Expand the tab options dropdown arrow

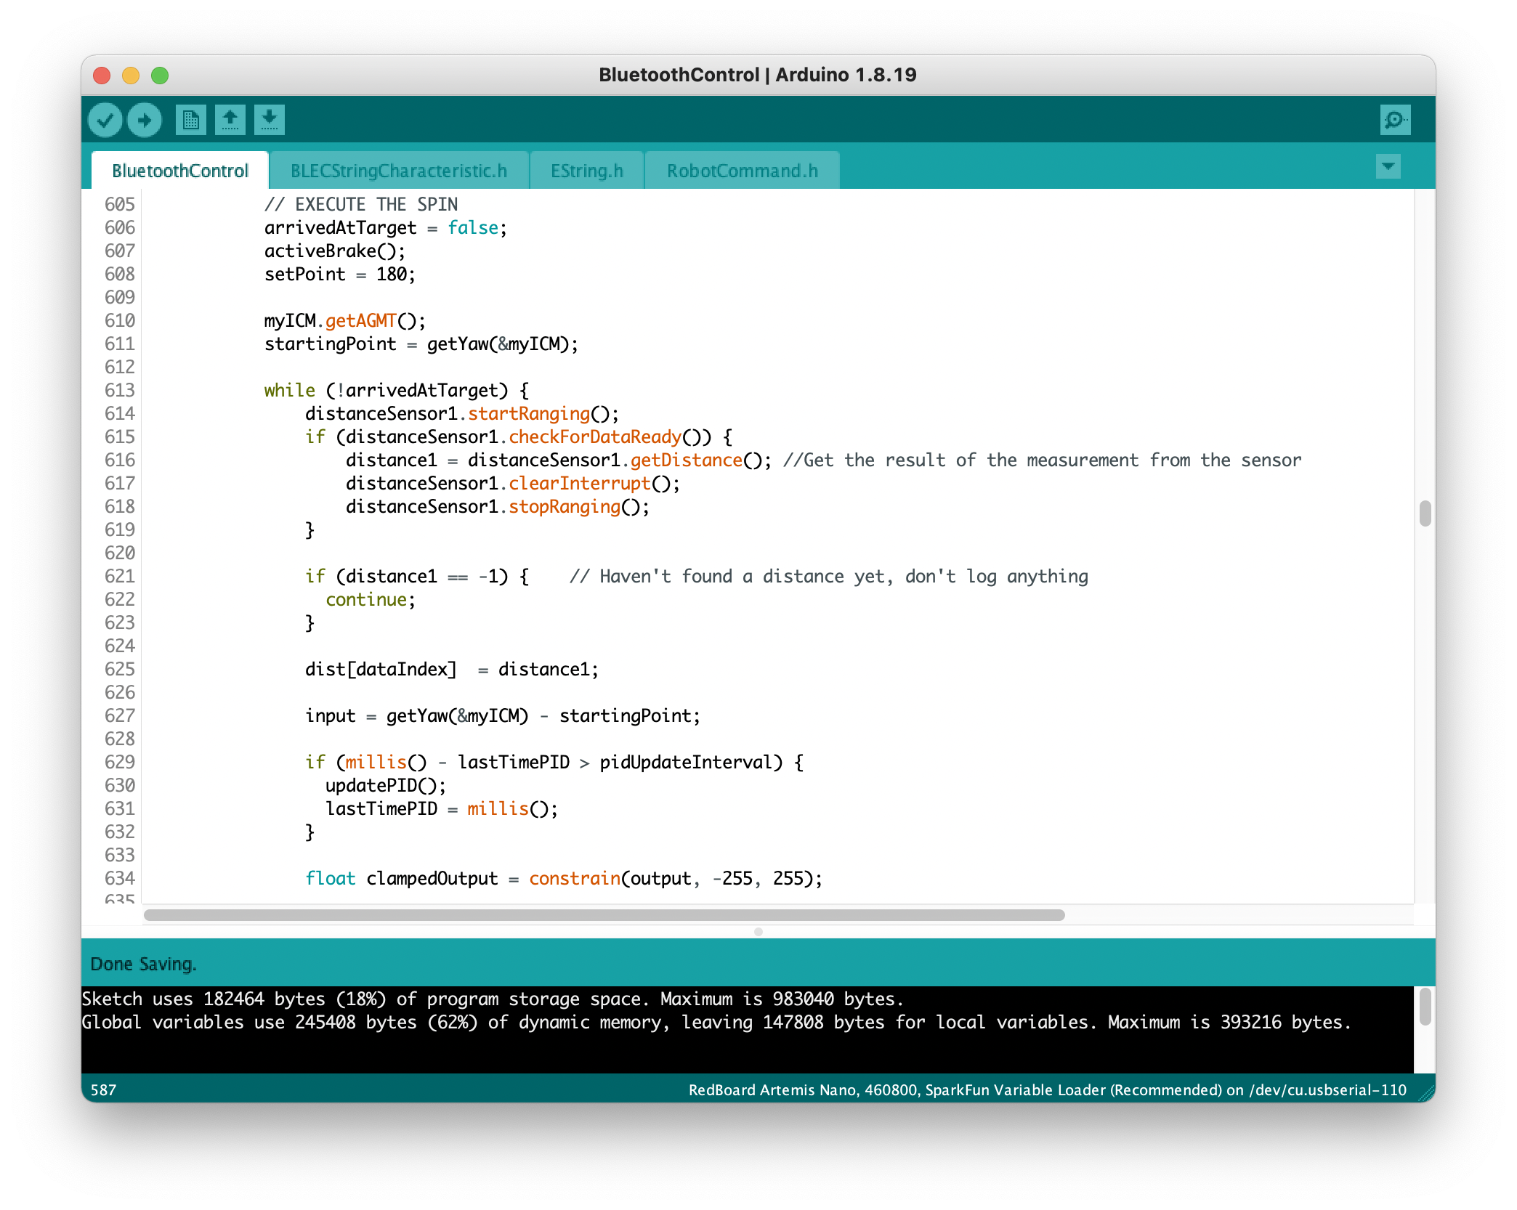[1388, 167]
